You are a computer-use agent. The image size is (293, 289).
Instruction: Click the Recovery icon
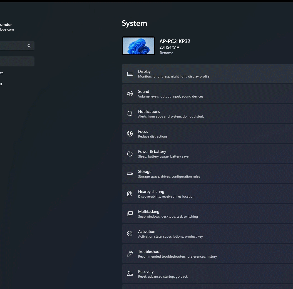[x=130, y=273]
